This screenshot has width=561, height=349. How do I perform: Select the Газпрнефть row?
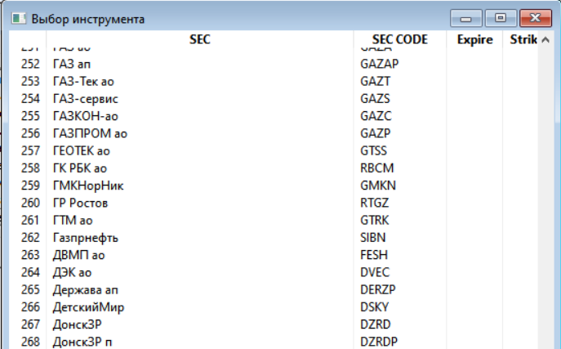coord(274,238)
